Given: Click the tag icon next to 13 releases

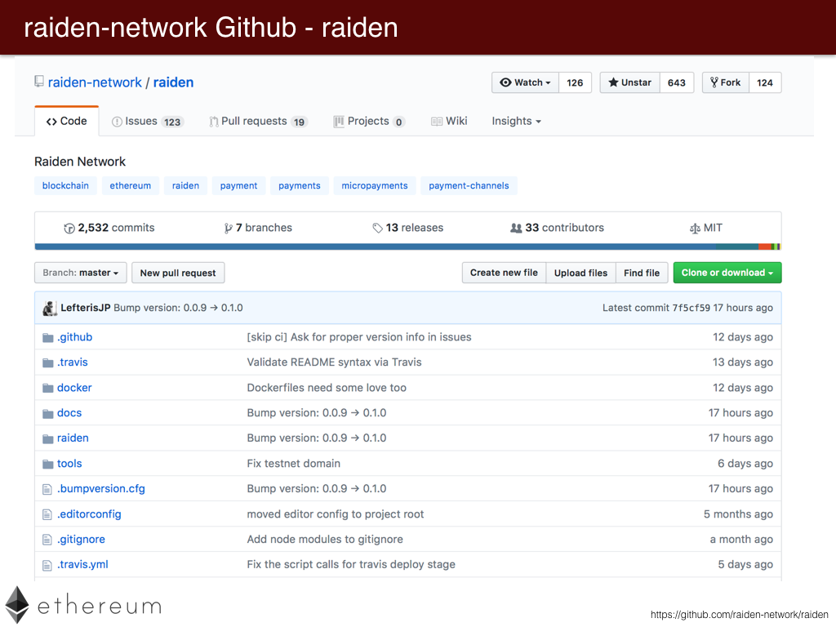Looking at the screenshot, I should coord(377,229).
